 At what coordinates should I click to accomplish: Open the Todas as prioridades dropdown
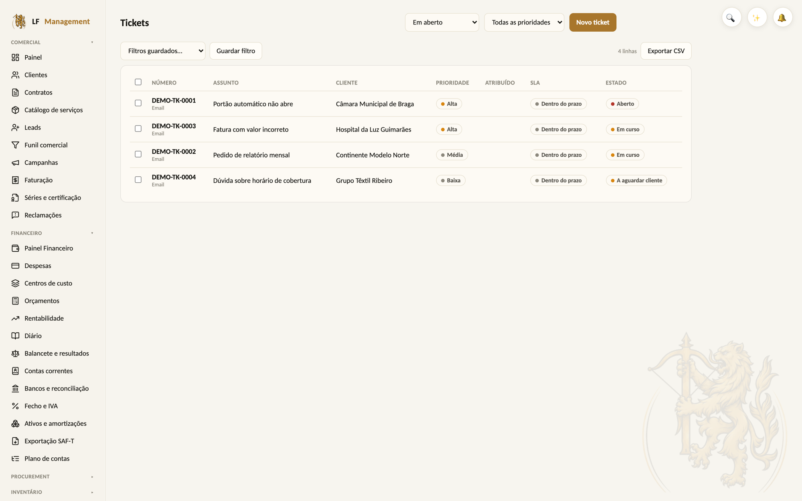[x=524, y=22]
